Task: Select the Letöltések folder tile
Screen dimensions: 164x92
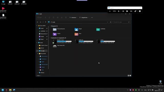Action: [x=101, y=29]
